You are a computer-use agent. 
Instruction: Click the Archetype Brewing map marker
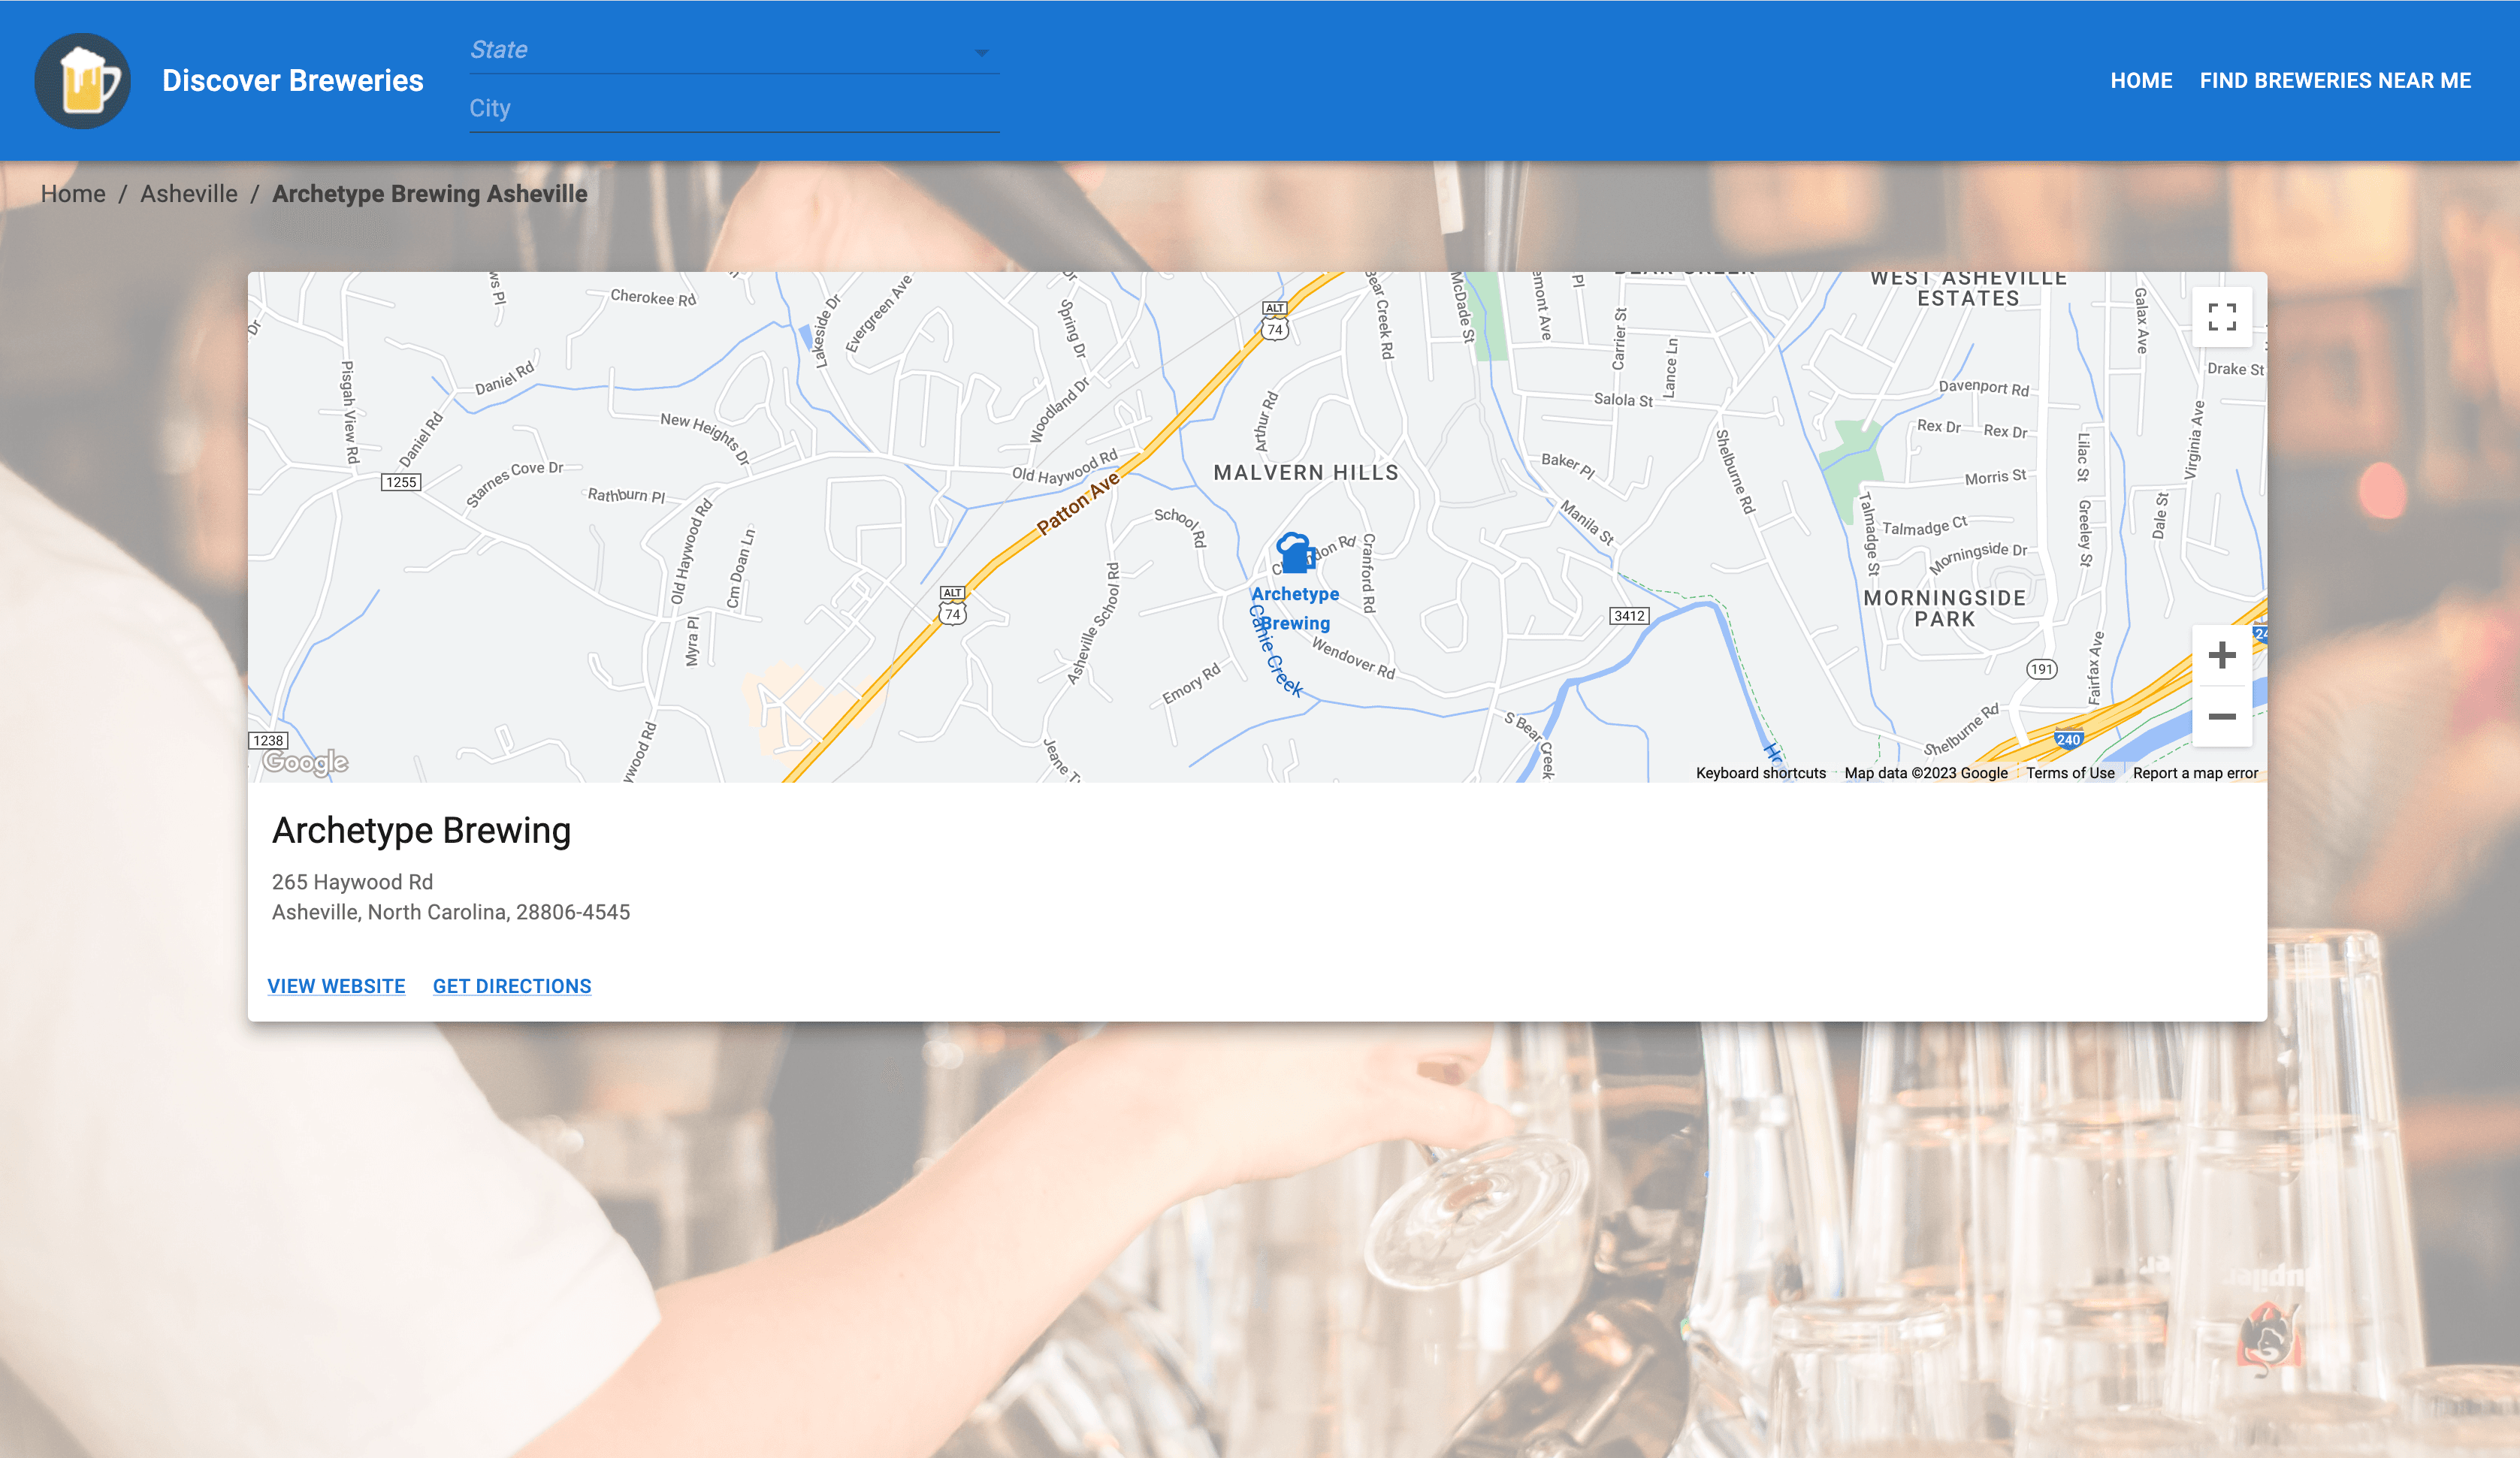(x=1295, y=553)
